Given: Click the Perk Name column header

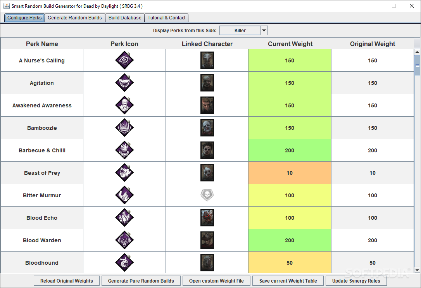Looking at the screenshot, I should pyautogui.click(x=42, y=44).
